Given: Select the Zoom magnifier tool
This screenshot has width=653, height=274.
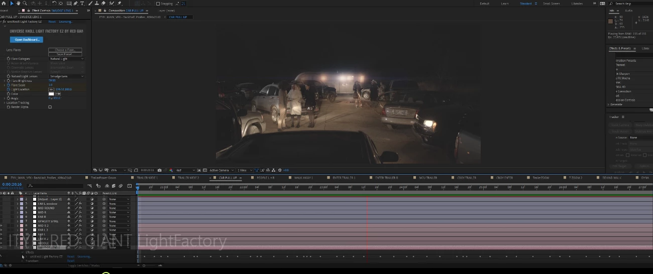Looking at the screenshot, I should pos(25,3).
